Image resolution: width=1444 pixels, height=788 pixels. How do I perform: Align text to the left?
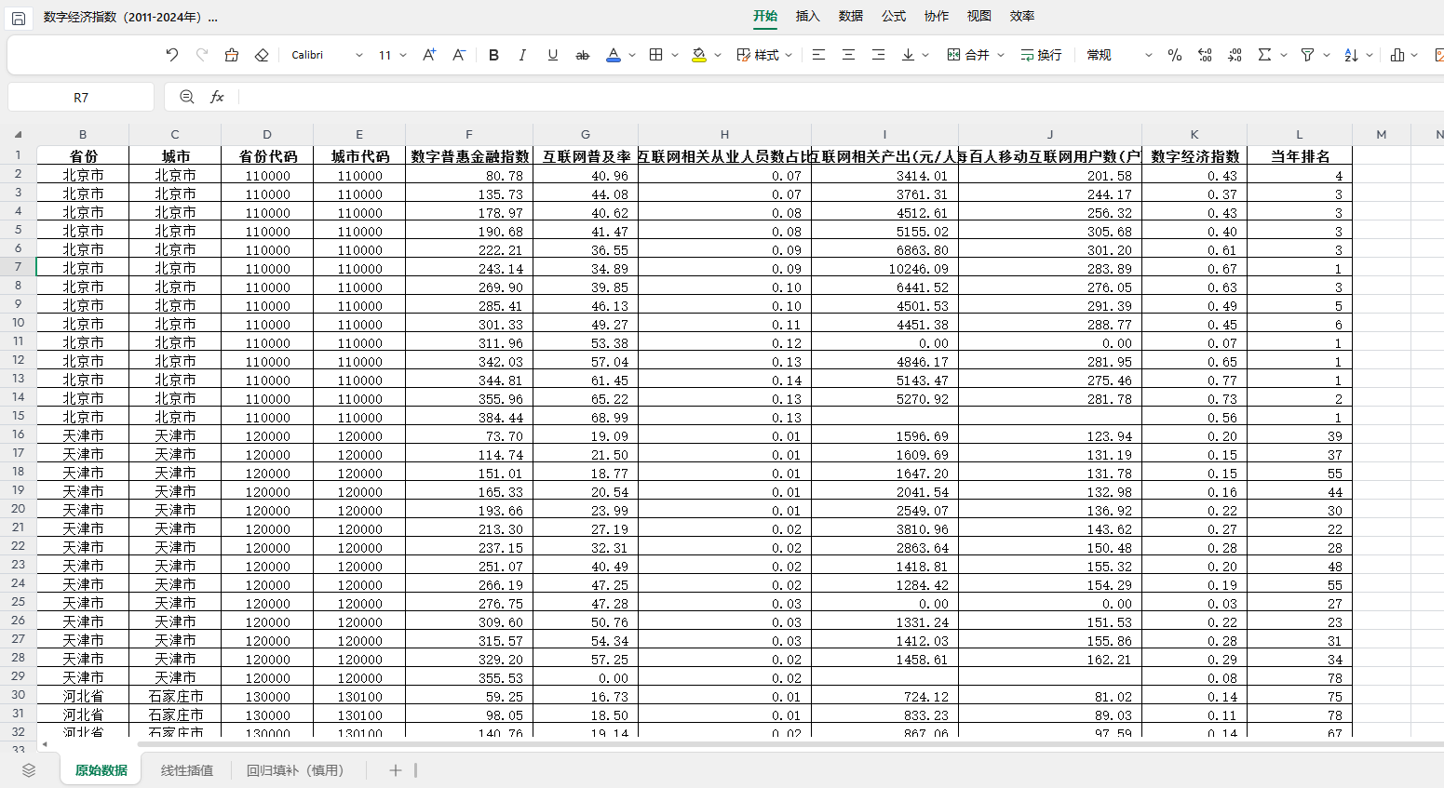pos(818,55)
